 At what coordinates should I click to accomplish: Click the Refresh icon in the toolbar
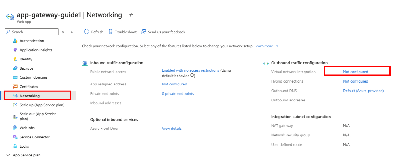click(x=86, y=32)
